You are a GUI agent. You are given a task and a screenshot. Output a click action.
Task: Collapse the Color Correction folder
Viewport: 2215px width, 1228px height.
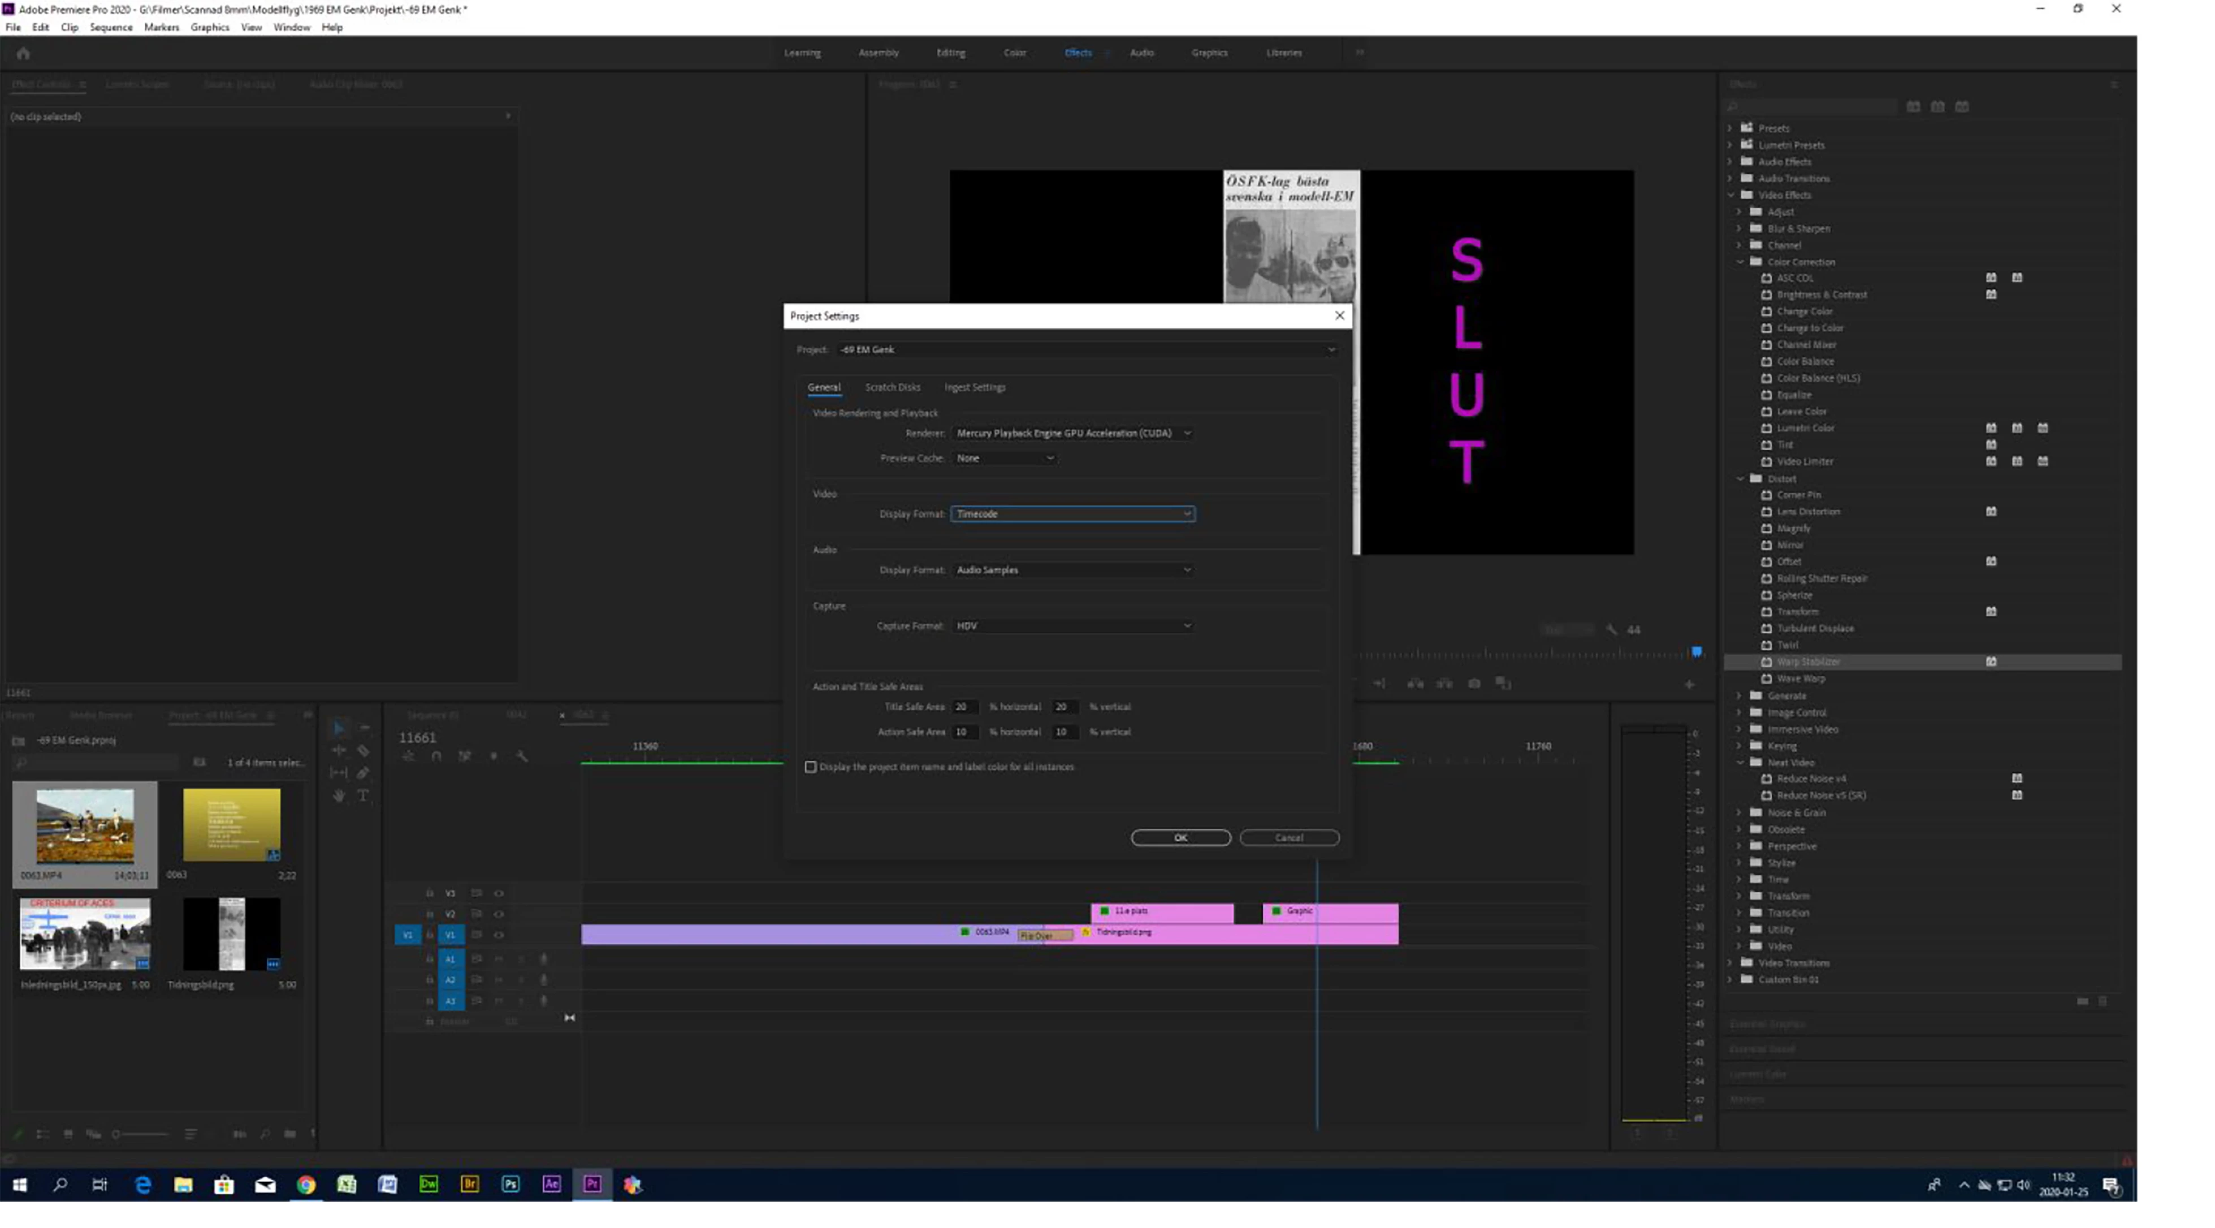click(x=1740, y=262)
